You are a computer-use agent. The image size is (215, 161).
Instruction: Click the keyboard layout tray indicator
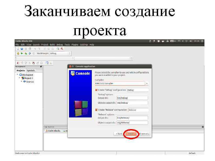[173, 41]
